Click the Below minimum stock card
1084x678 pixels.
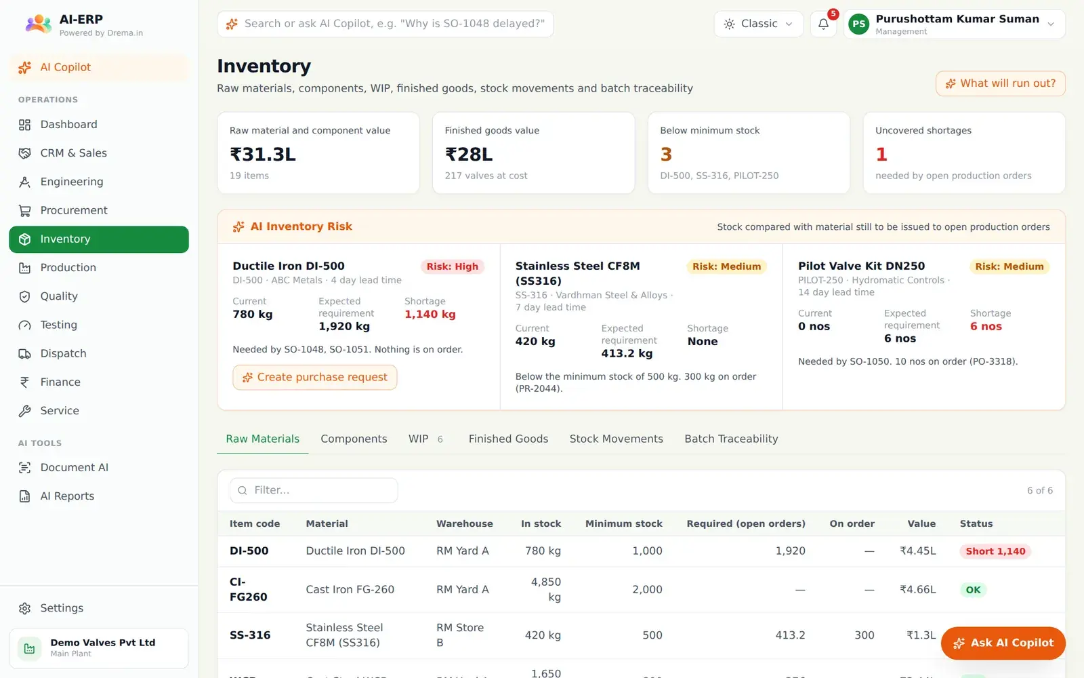tap(749, 153)
